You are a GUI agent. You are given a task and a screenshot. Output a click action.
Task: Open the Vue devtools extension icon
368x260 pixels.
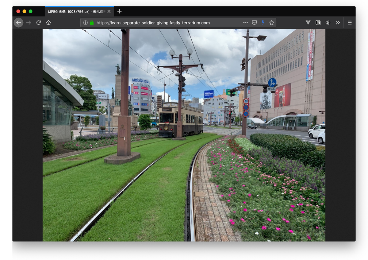coord(308,23)
